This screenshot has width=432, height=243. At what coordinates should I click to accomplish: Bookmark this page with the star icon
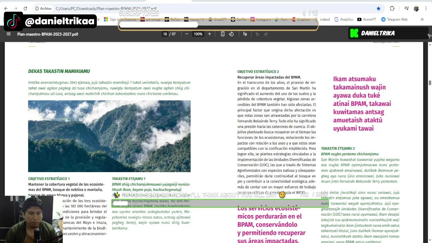(x=378, y=8)
